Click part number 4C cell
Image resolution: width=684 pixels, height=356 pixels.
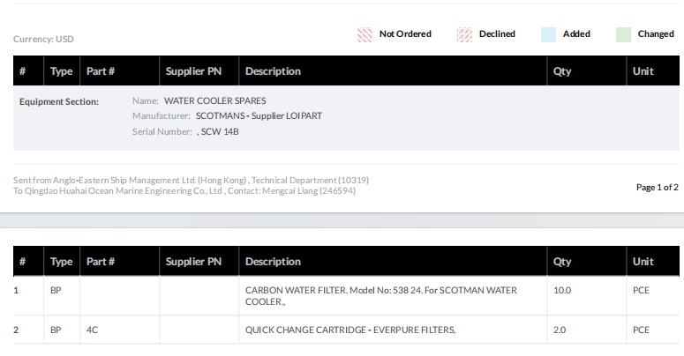pyautogui.click(x=92, y=330)
